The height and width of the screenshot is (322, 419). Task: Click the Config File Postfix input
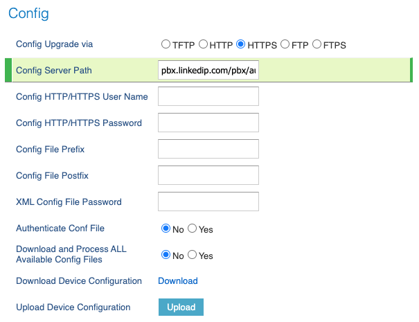tap(208, 175)
